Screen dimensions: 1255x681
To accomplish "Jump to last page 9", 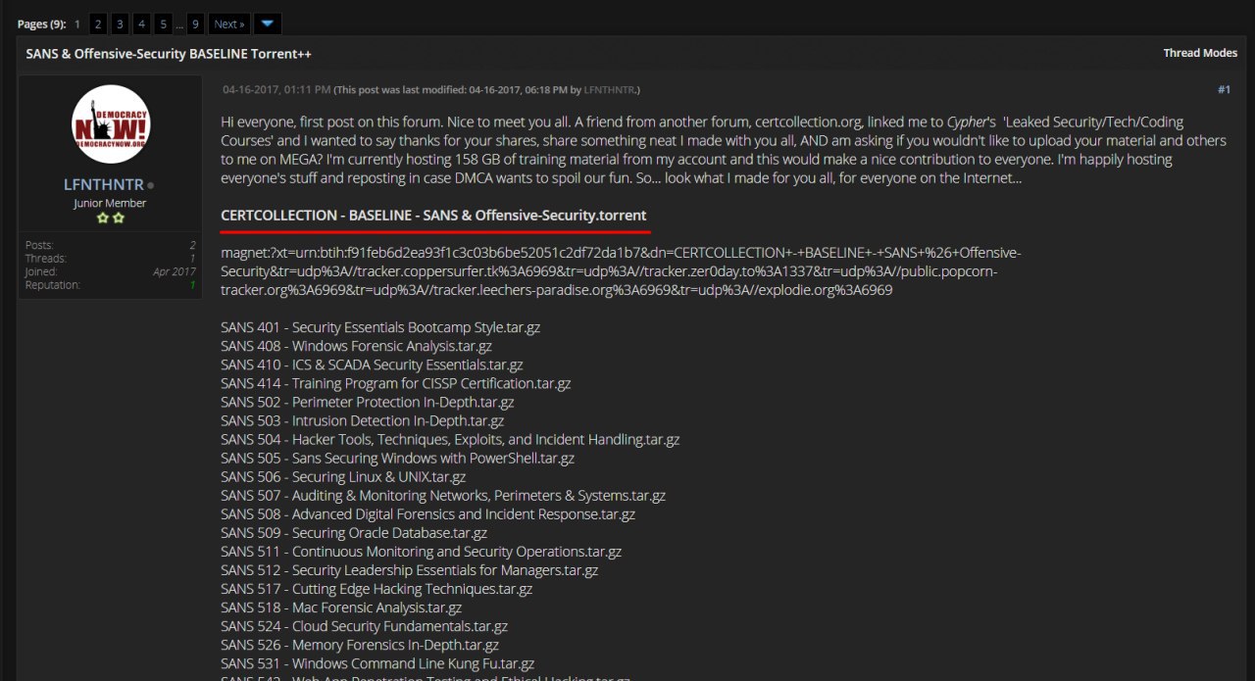I will click(x=196, y=24).
